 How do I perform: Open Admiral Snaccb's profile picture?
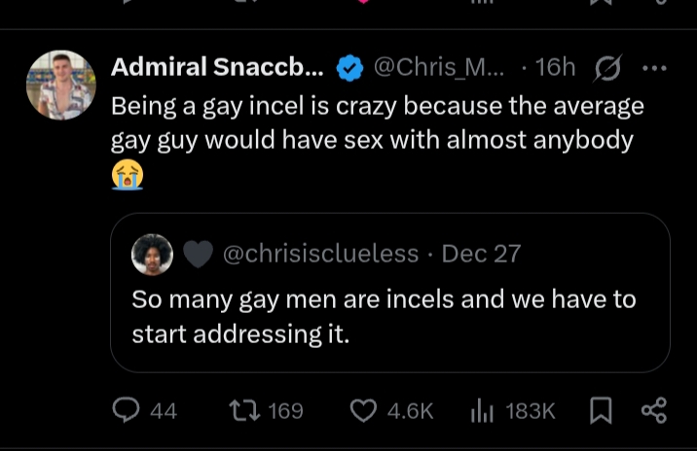point(60,85)
